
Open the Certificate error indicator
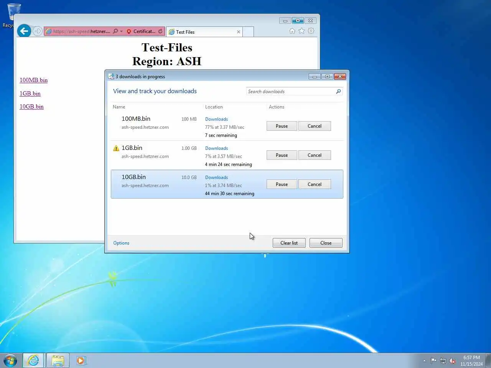coord(141,31)
